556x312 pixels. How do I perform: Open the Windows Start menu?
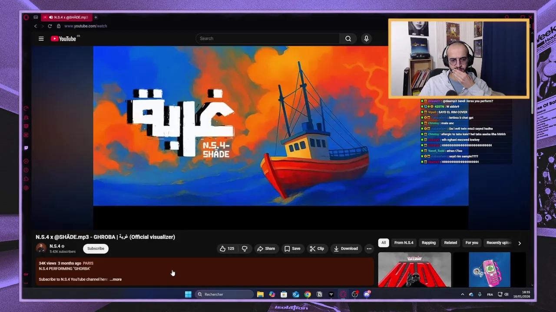[188, 295]
